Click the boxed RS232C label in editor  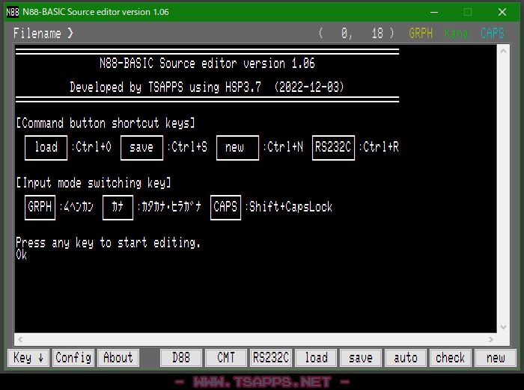point(333,148)
